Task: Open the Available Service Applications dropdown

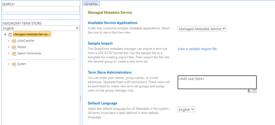Action: click(202, 29)
